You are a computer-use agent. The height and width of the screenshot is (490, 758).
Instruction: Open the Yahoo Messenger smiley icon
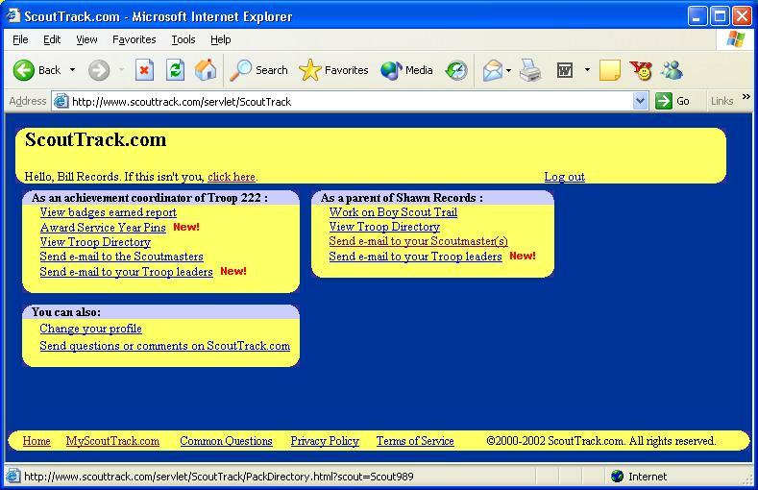tap(641, 70)
